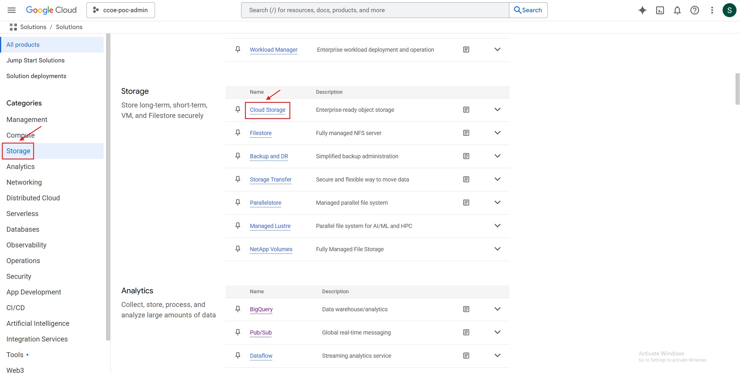740x374 pixels.
Task: Open the help question mark menu
Action: [x=694, y=10]
